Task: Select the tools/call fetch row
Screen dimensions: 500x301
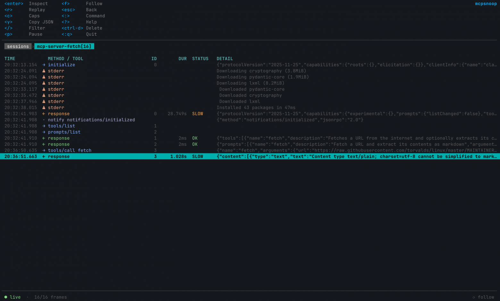Action: tap(250, 150)
